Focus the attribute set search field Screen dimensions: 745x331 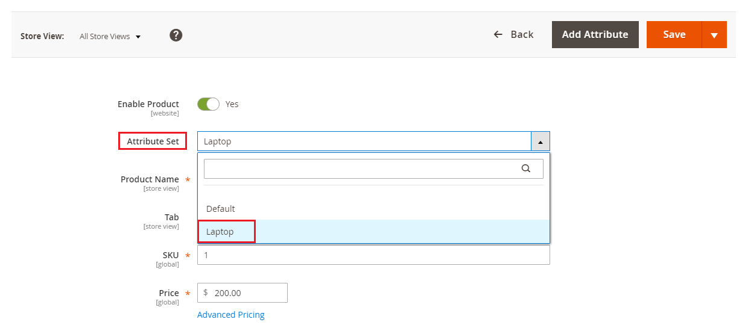coord(373,169)
